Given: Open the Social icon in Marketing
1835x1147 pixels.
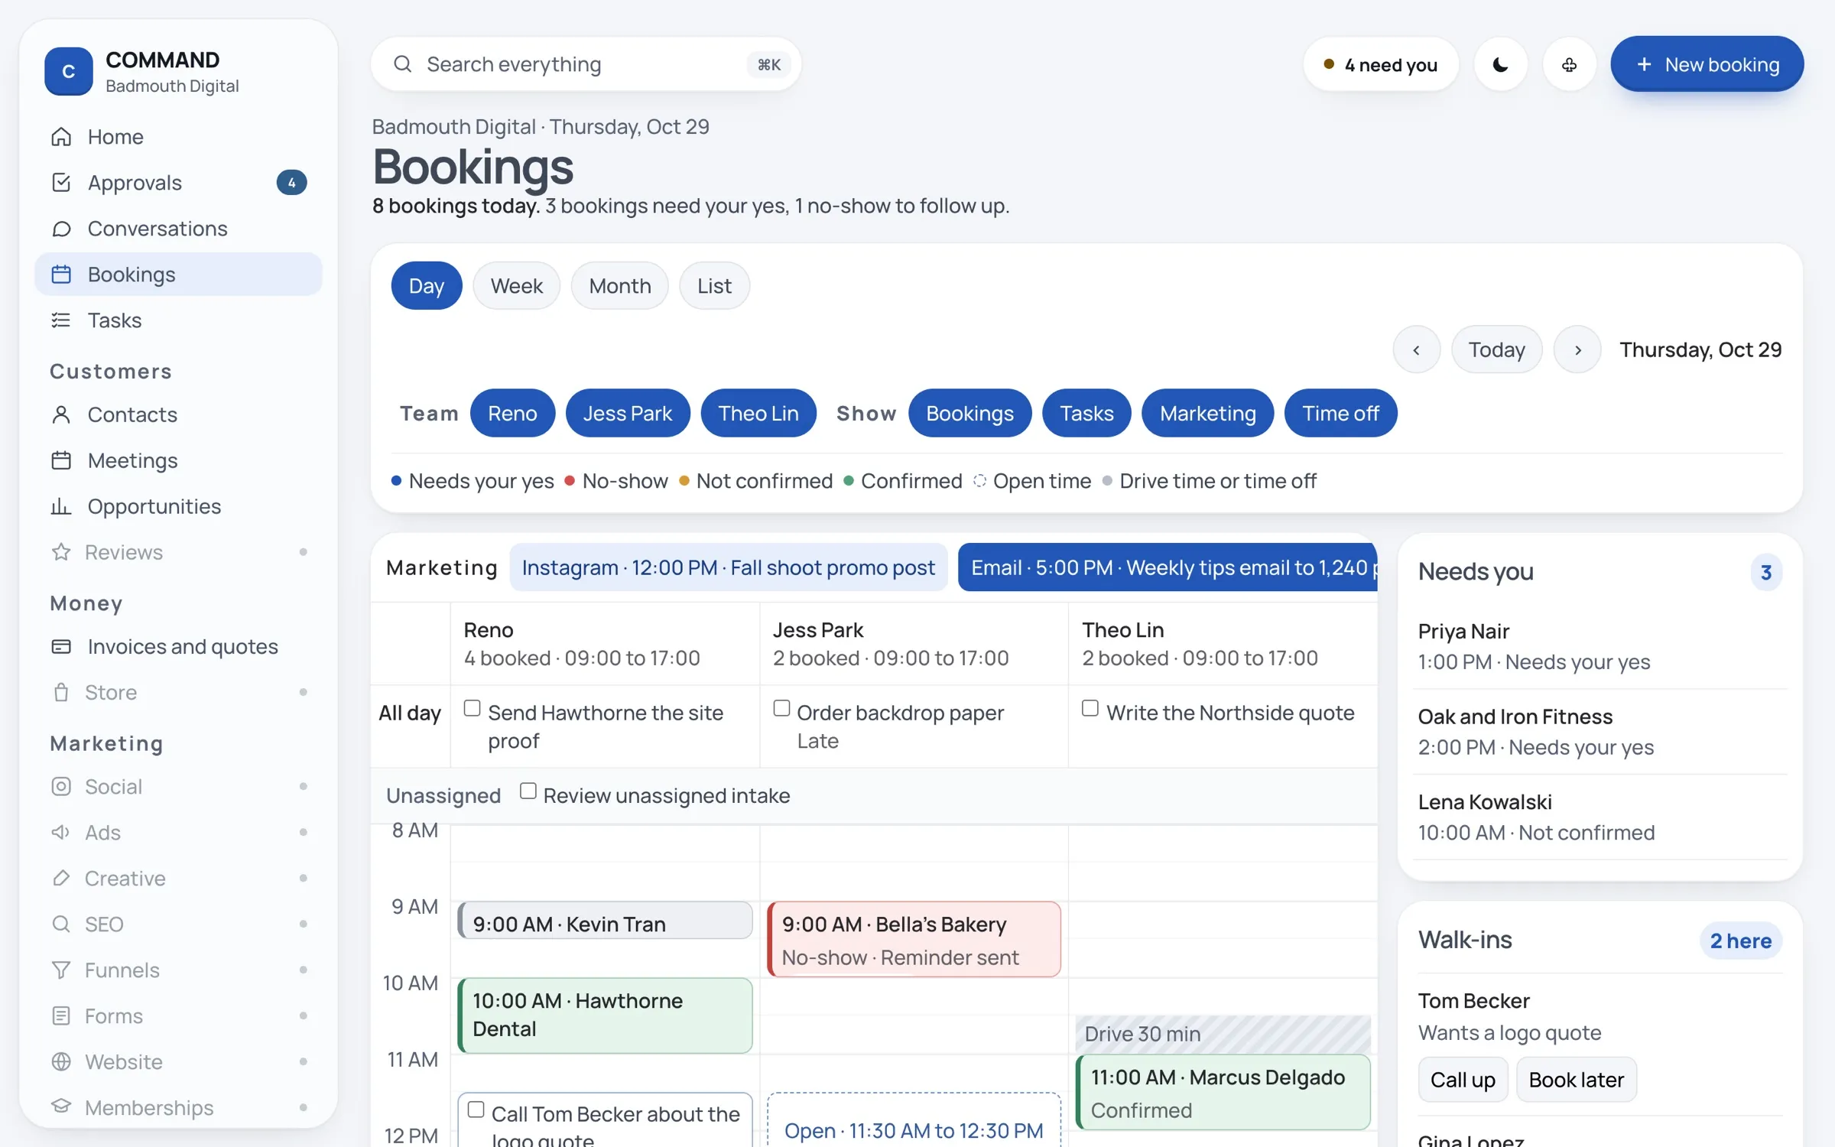Looking at the screenshot, I should tap(61, 787).
